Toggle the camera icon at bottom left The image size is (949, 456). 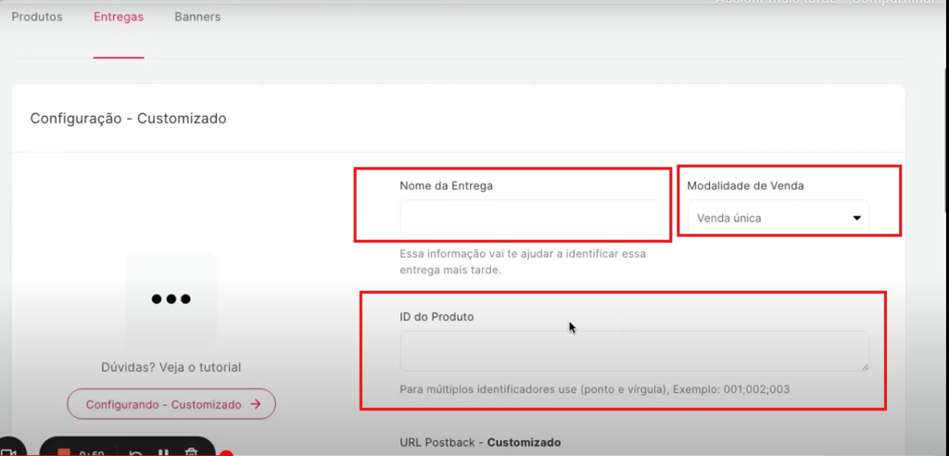point(9,452)
